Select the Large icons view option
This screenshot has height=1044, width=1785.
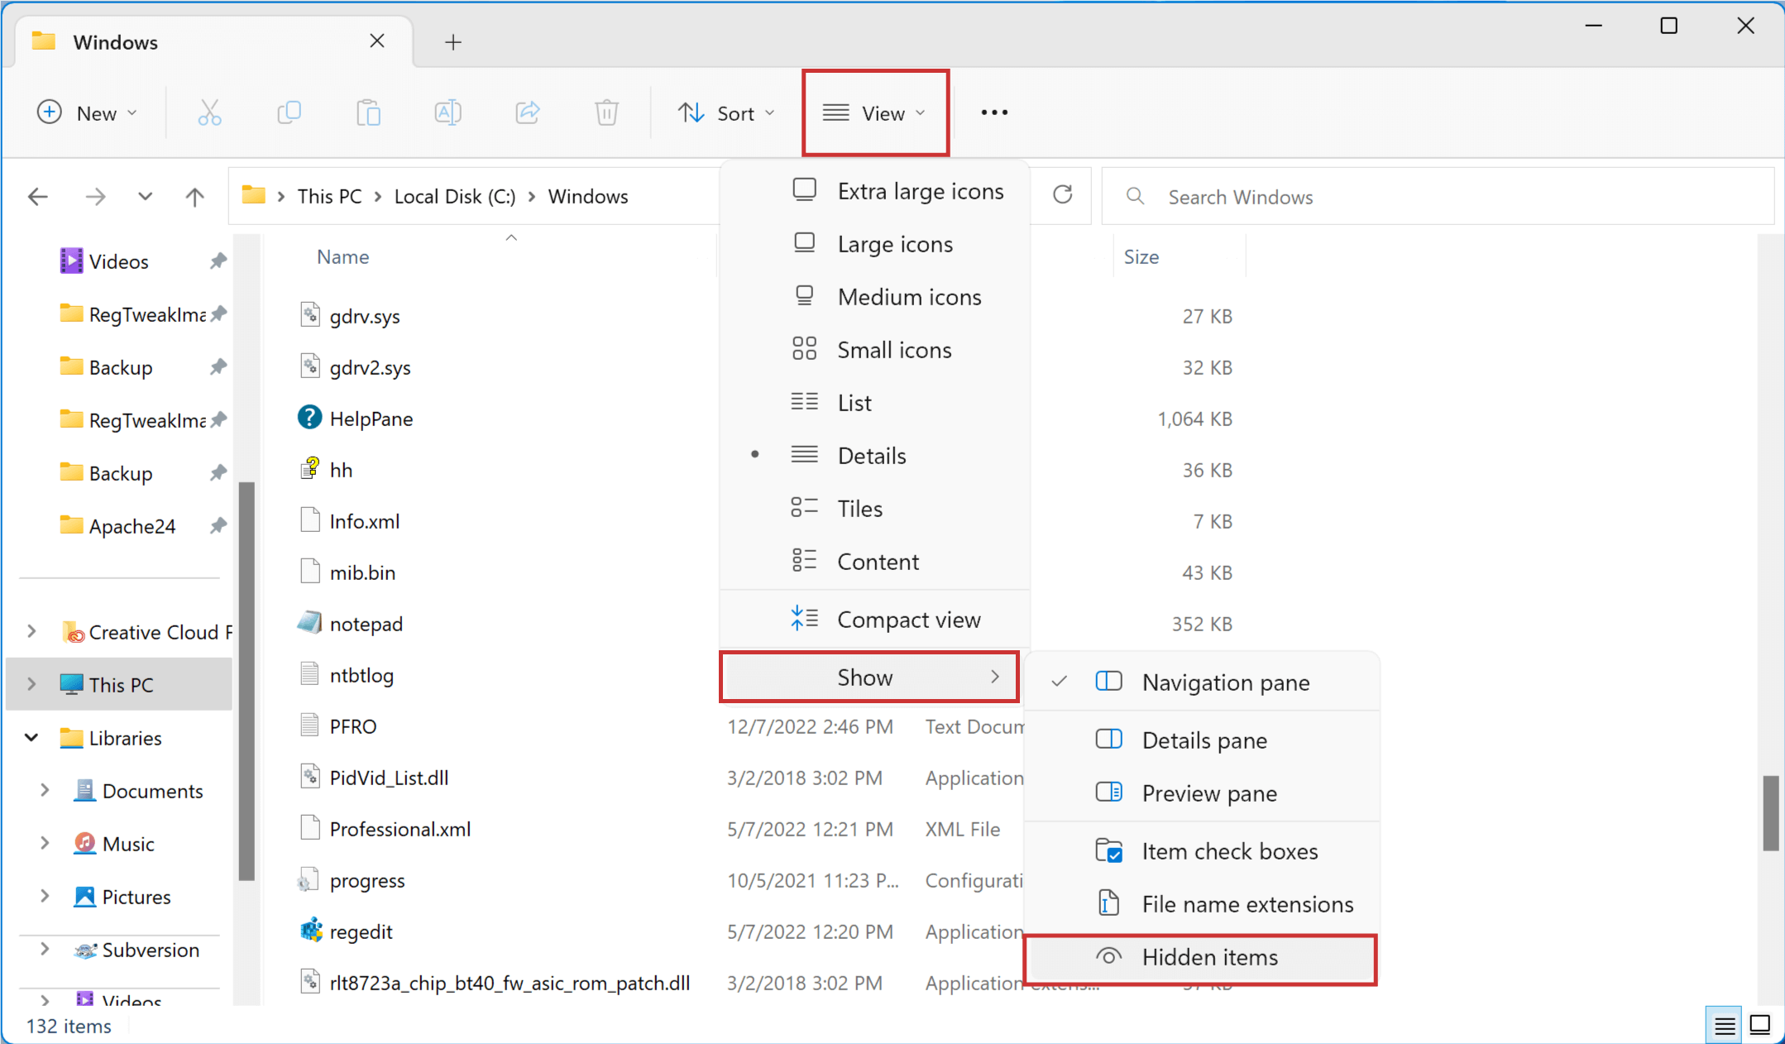click(894, 243)
